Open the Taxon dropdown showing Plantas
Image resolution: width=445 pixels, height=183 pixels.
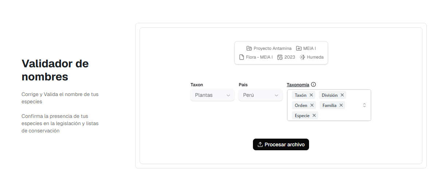click(212, 95)
